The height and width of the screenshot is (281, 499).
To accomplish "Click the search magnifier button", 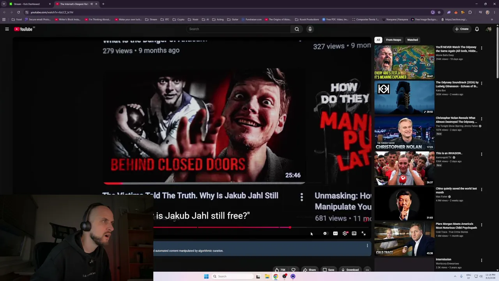I will (x=297, y=29).
